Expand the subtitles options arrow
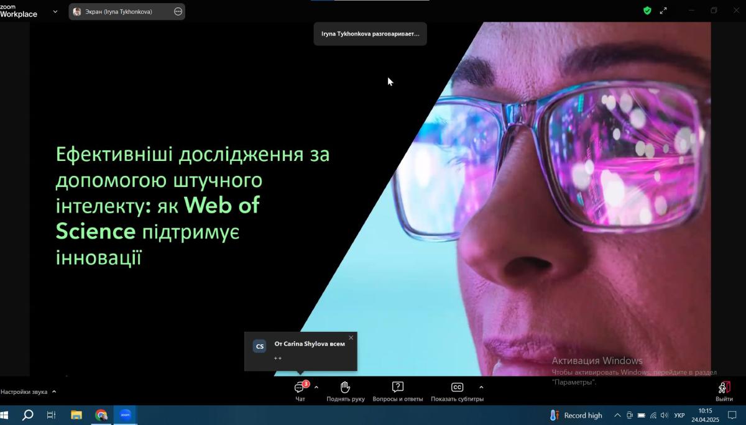 (481, 387)
